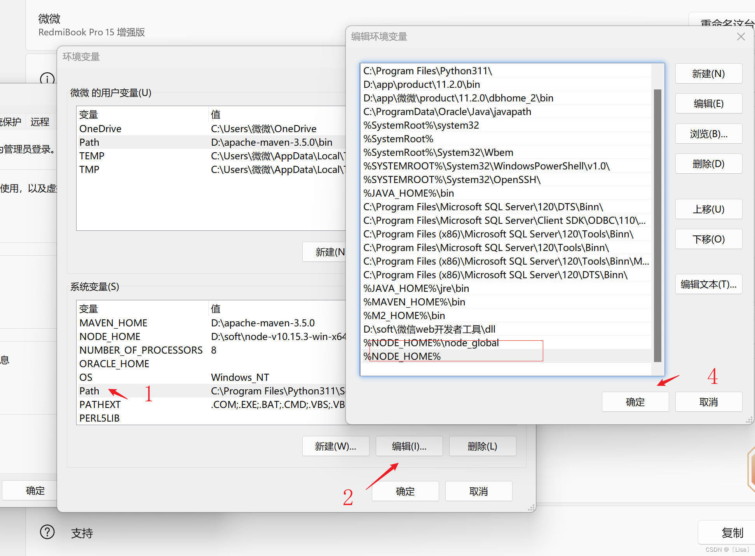This screenshot has height=556, width=755.
Task: Switch to the 远程 tab
Action: click(40, 122)
